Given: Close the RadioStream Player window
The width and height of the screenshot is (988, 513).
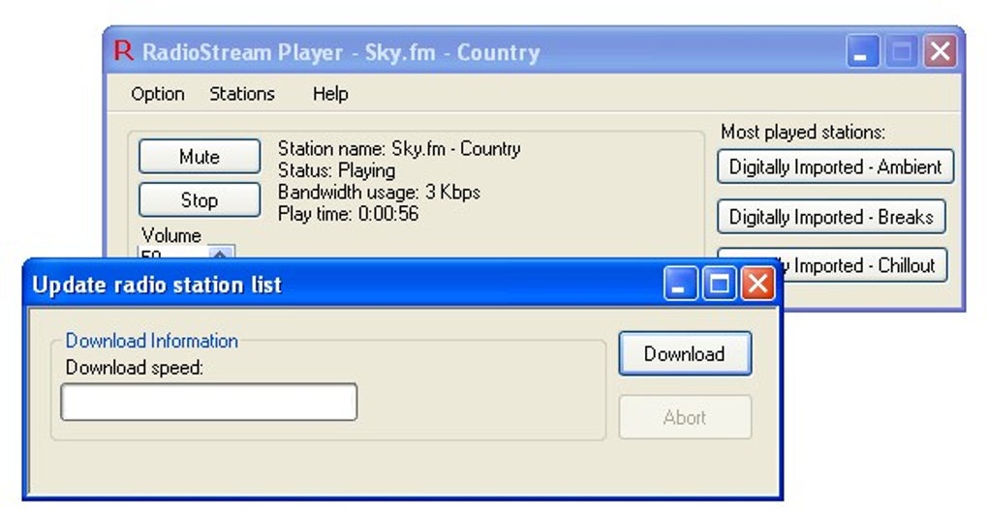Looking at the screenshot, I should [x=940, y=51].
